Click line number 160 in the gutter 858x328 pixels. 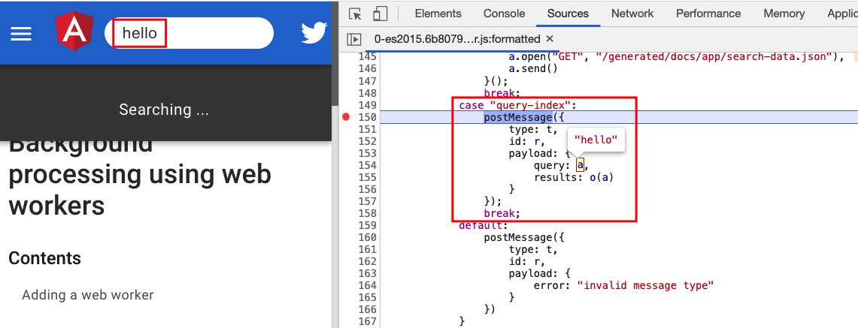367,237
